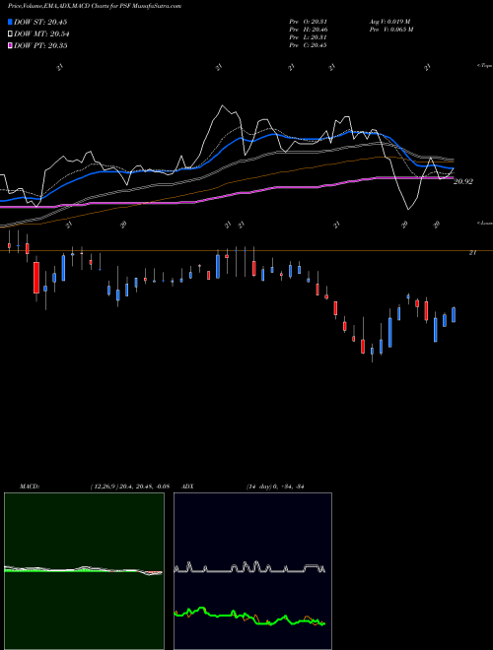Click the 21 level label beside orange line
The image size is (493, 650).
click(x=472, y=252)
